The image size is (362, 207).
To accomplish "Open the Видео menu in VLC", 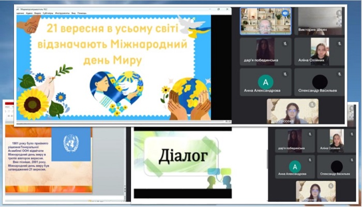I will (38, 13).
